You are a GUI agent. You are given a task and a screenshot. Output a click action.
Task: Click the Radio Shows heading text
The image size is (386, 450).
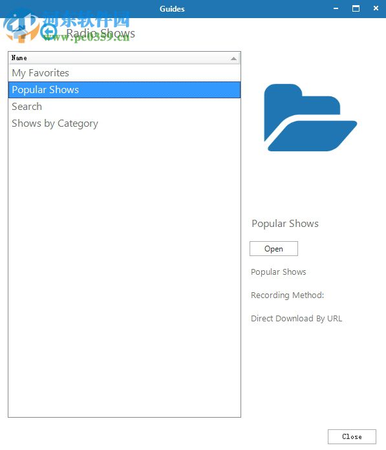[101, 34]
